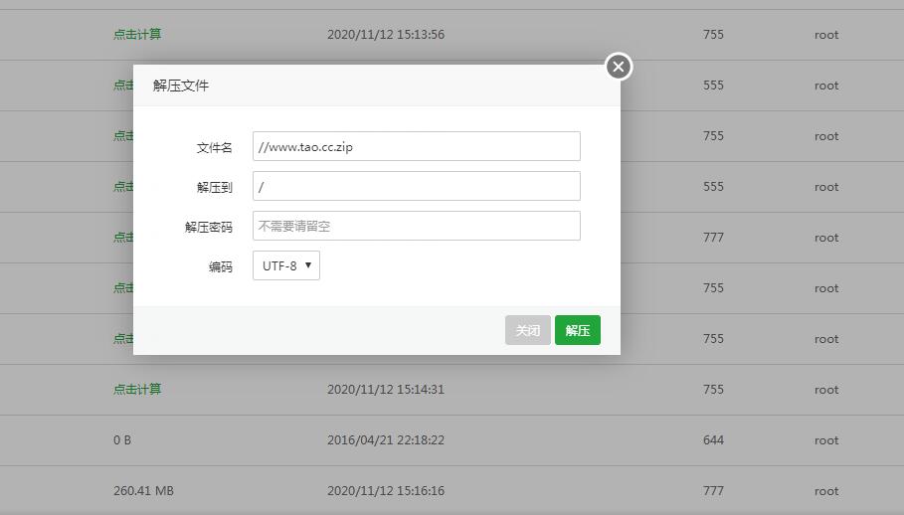Click the 文件名 input containing //www.tao.cc.zip

pos(416,147)
